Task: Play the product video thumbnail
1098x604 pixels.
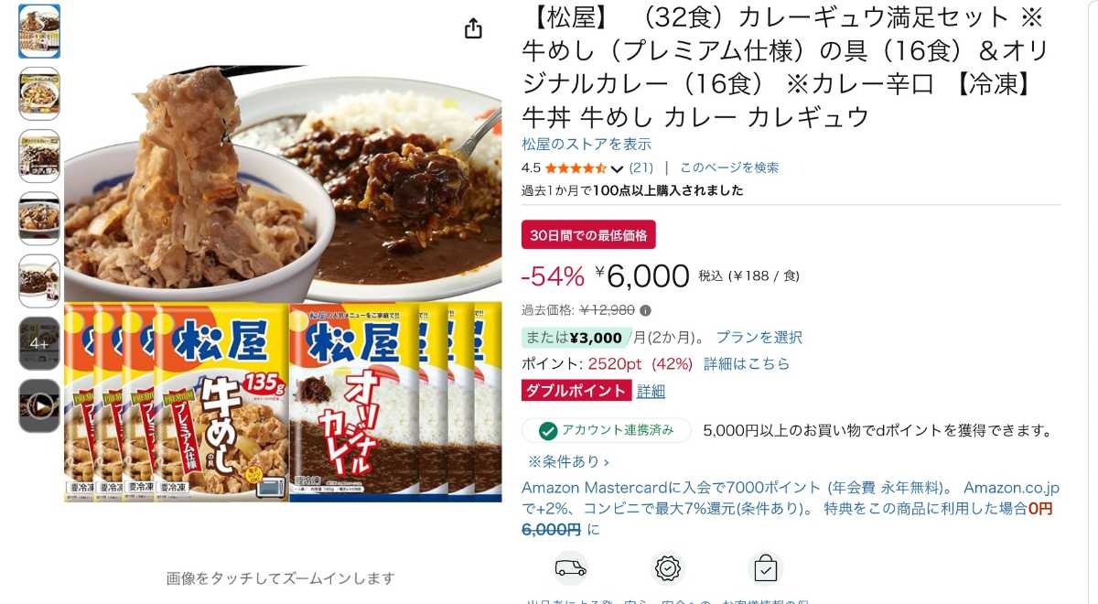Action: pos(39,406)
